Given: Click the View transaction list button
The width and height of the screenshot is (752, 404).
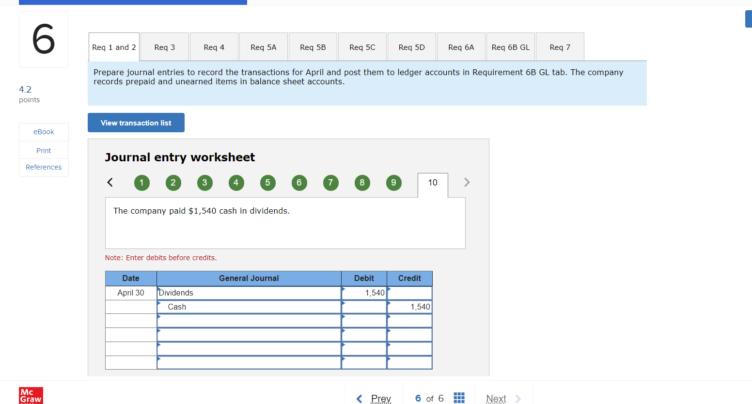Looking at the screenshot, I should pos(136,123).
